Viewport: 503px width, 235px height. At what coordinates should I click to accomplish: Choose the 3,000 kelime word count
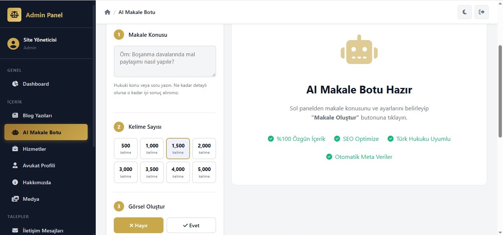tap(126, 172)
